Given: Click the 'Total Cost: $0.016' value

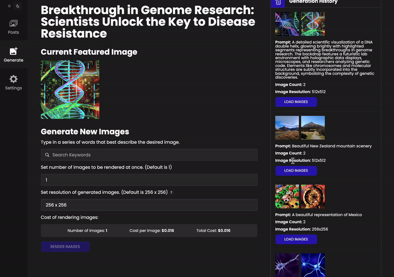Looking at the screenshot, I should [213, 231].
